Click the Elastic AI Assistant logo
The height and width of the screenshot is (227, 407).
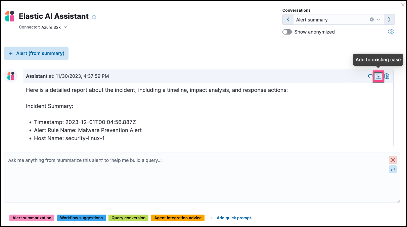pyautogui.click(x=9, y=16)
